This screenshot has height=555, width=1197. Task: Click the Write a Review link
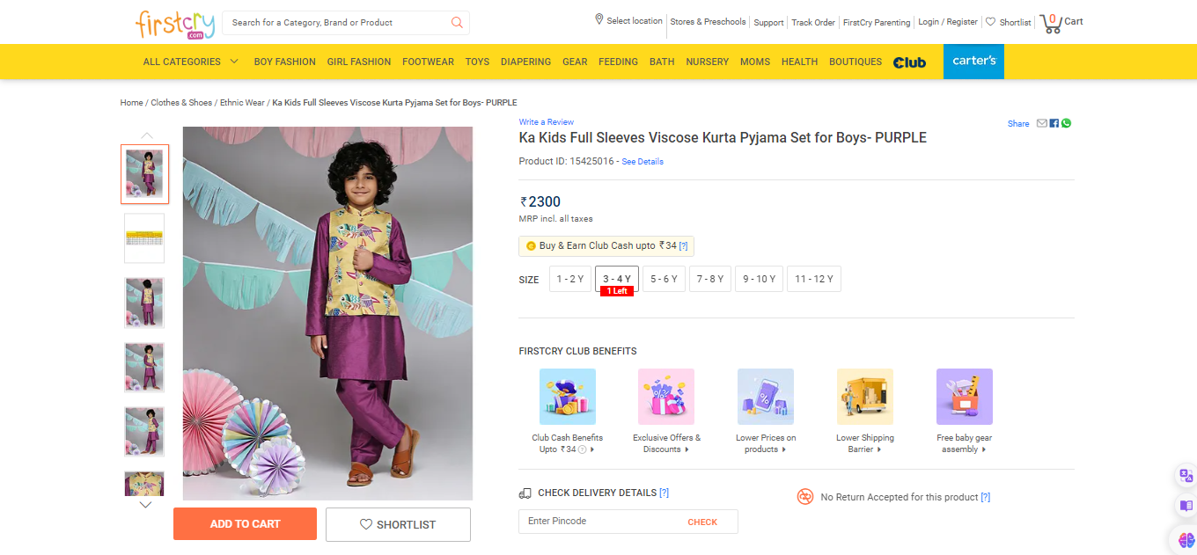pyautogui.click(x=546, y=122)
